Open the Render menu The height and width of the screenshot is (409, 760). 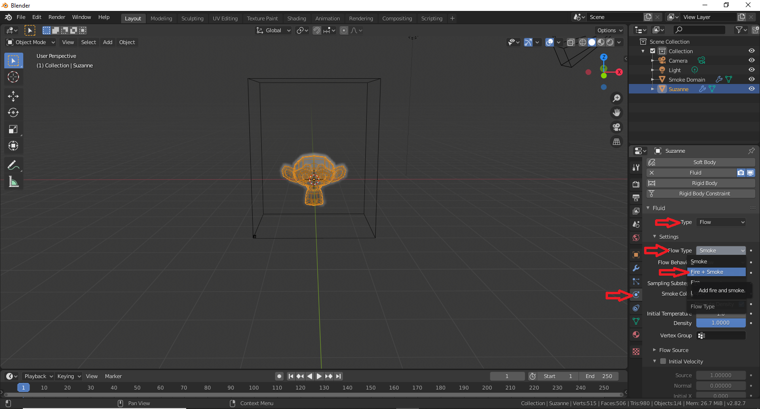pos(57,17)
